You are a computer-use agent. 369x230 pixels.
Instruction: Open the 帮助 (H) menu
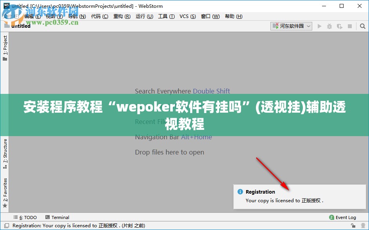click(x=234, y=16)
